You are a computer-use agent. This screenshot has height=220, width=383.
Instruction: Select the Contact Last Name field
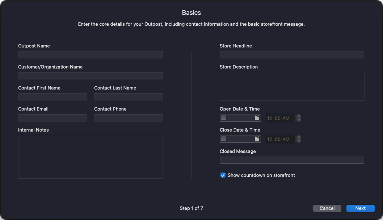(x=128, y=97)
